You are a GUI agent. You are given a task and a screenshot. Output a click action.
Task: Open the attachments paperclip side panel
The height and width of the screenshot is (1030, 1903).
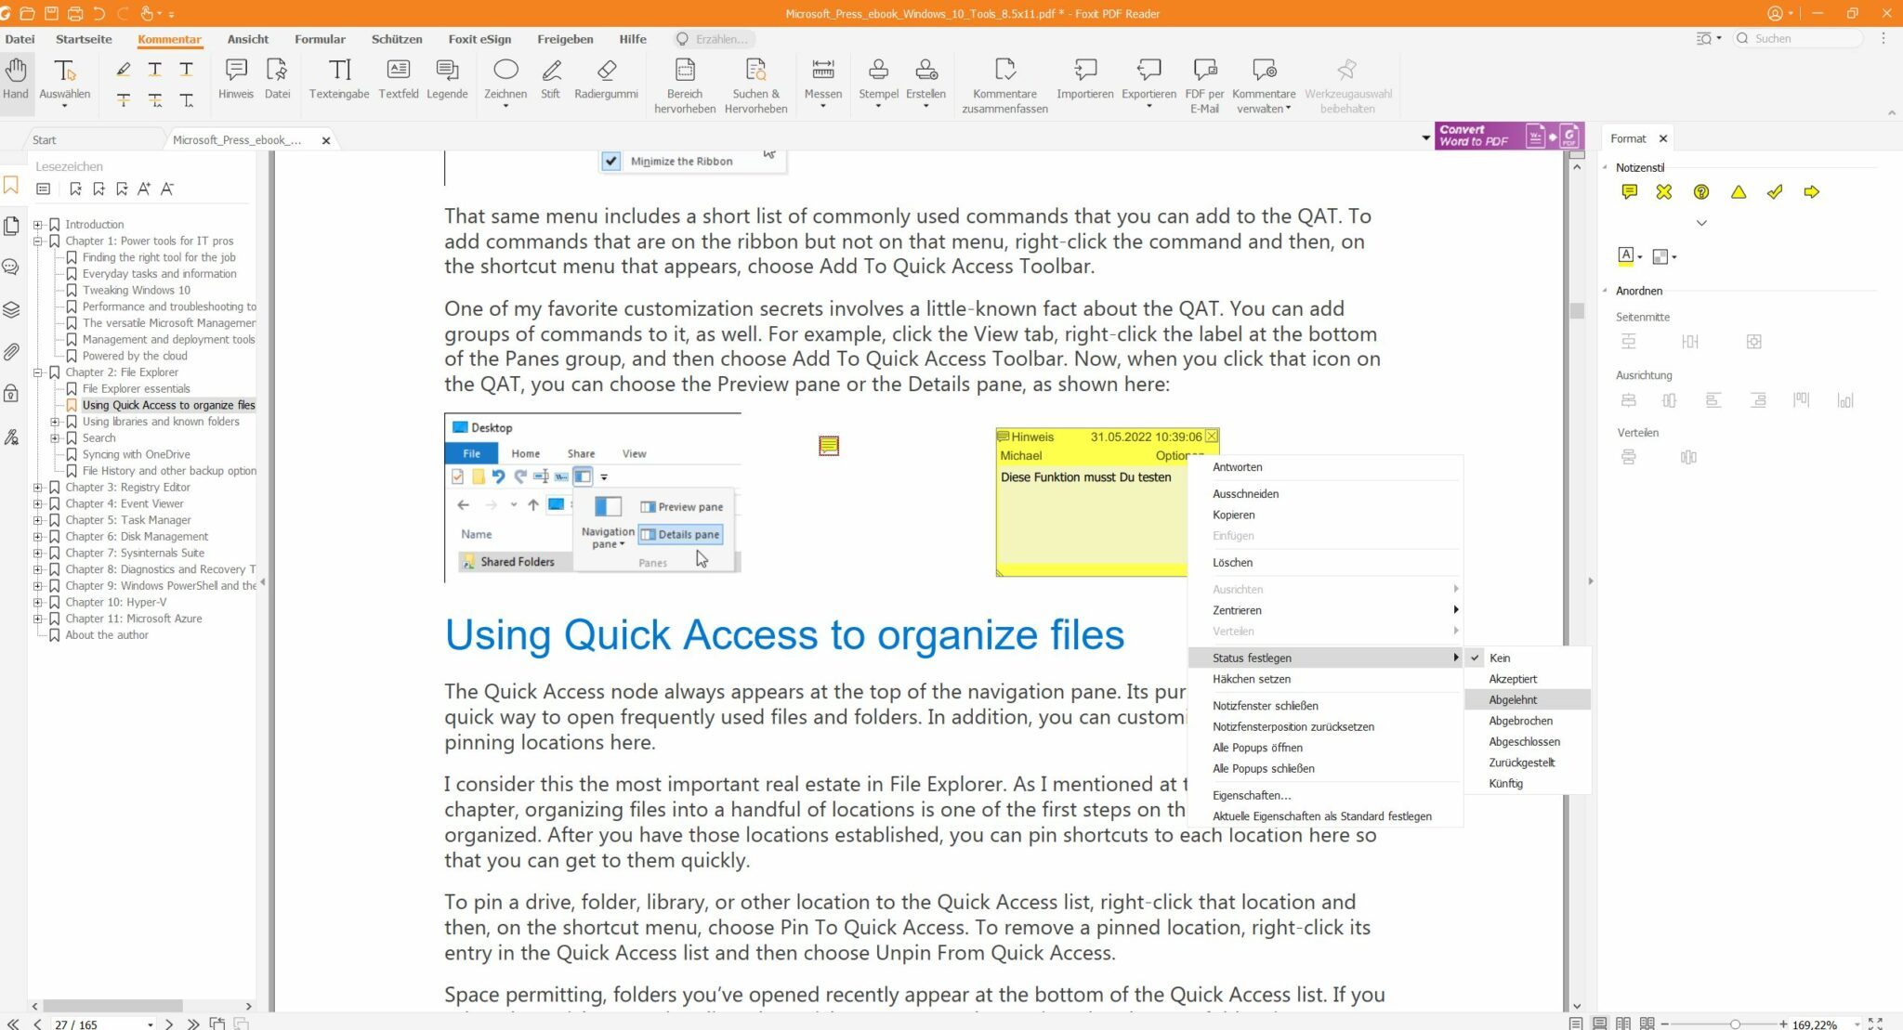11,352
